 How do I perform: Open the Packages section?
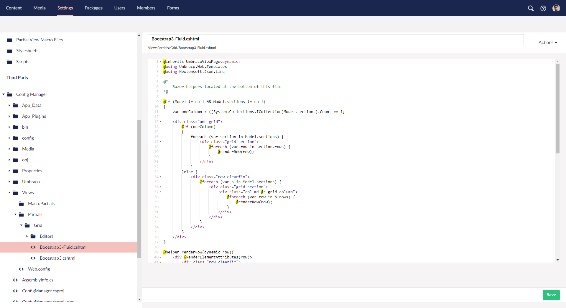click(x=93, y=8)
